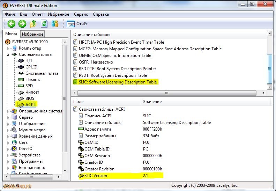This screenshot has height=191, width=276.
Task: Expand the Хранение данных node
Action: tap(8, 137)
